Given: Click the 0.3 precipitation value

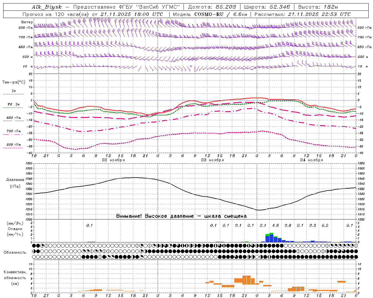Looking at the screenshot, I should (x=313, y=225).
